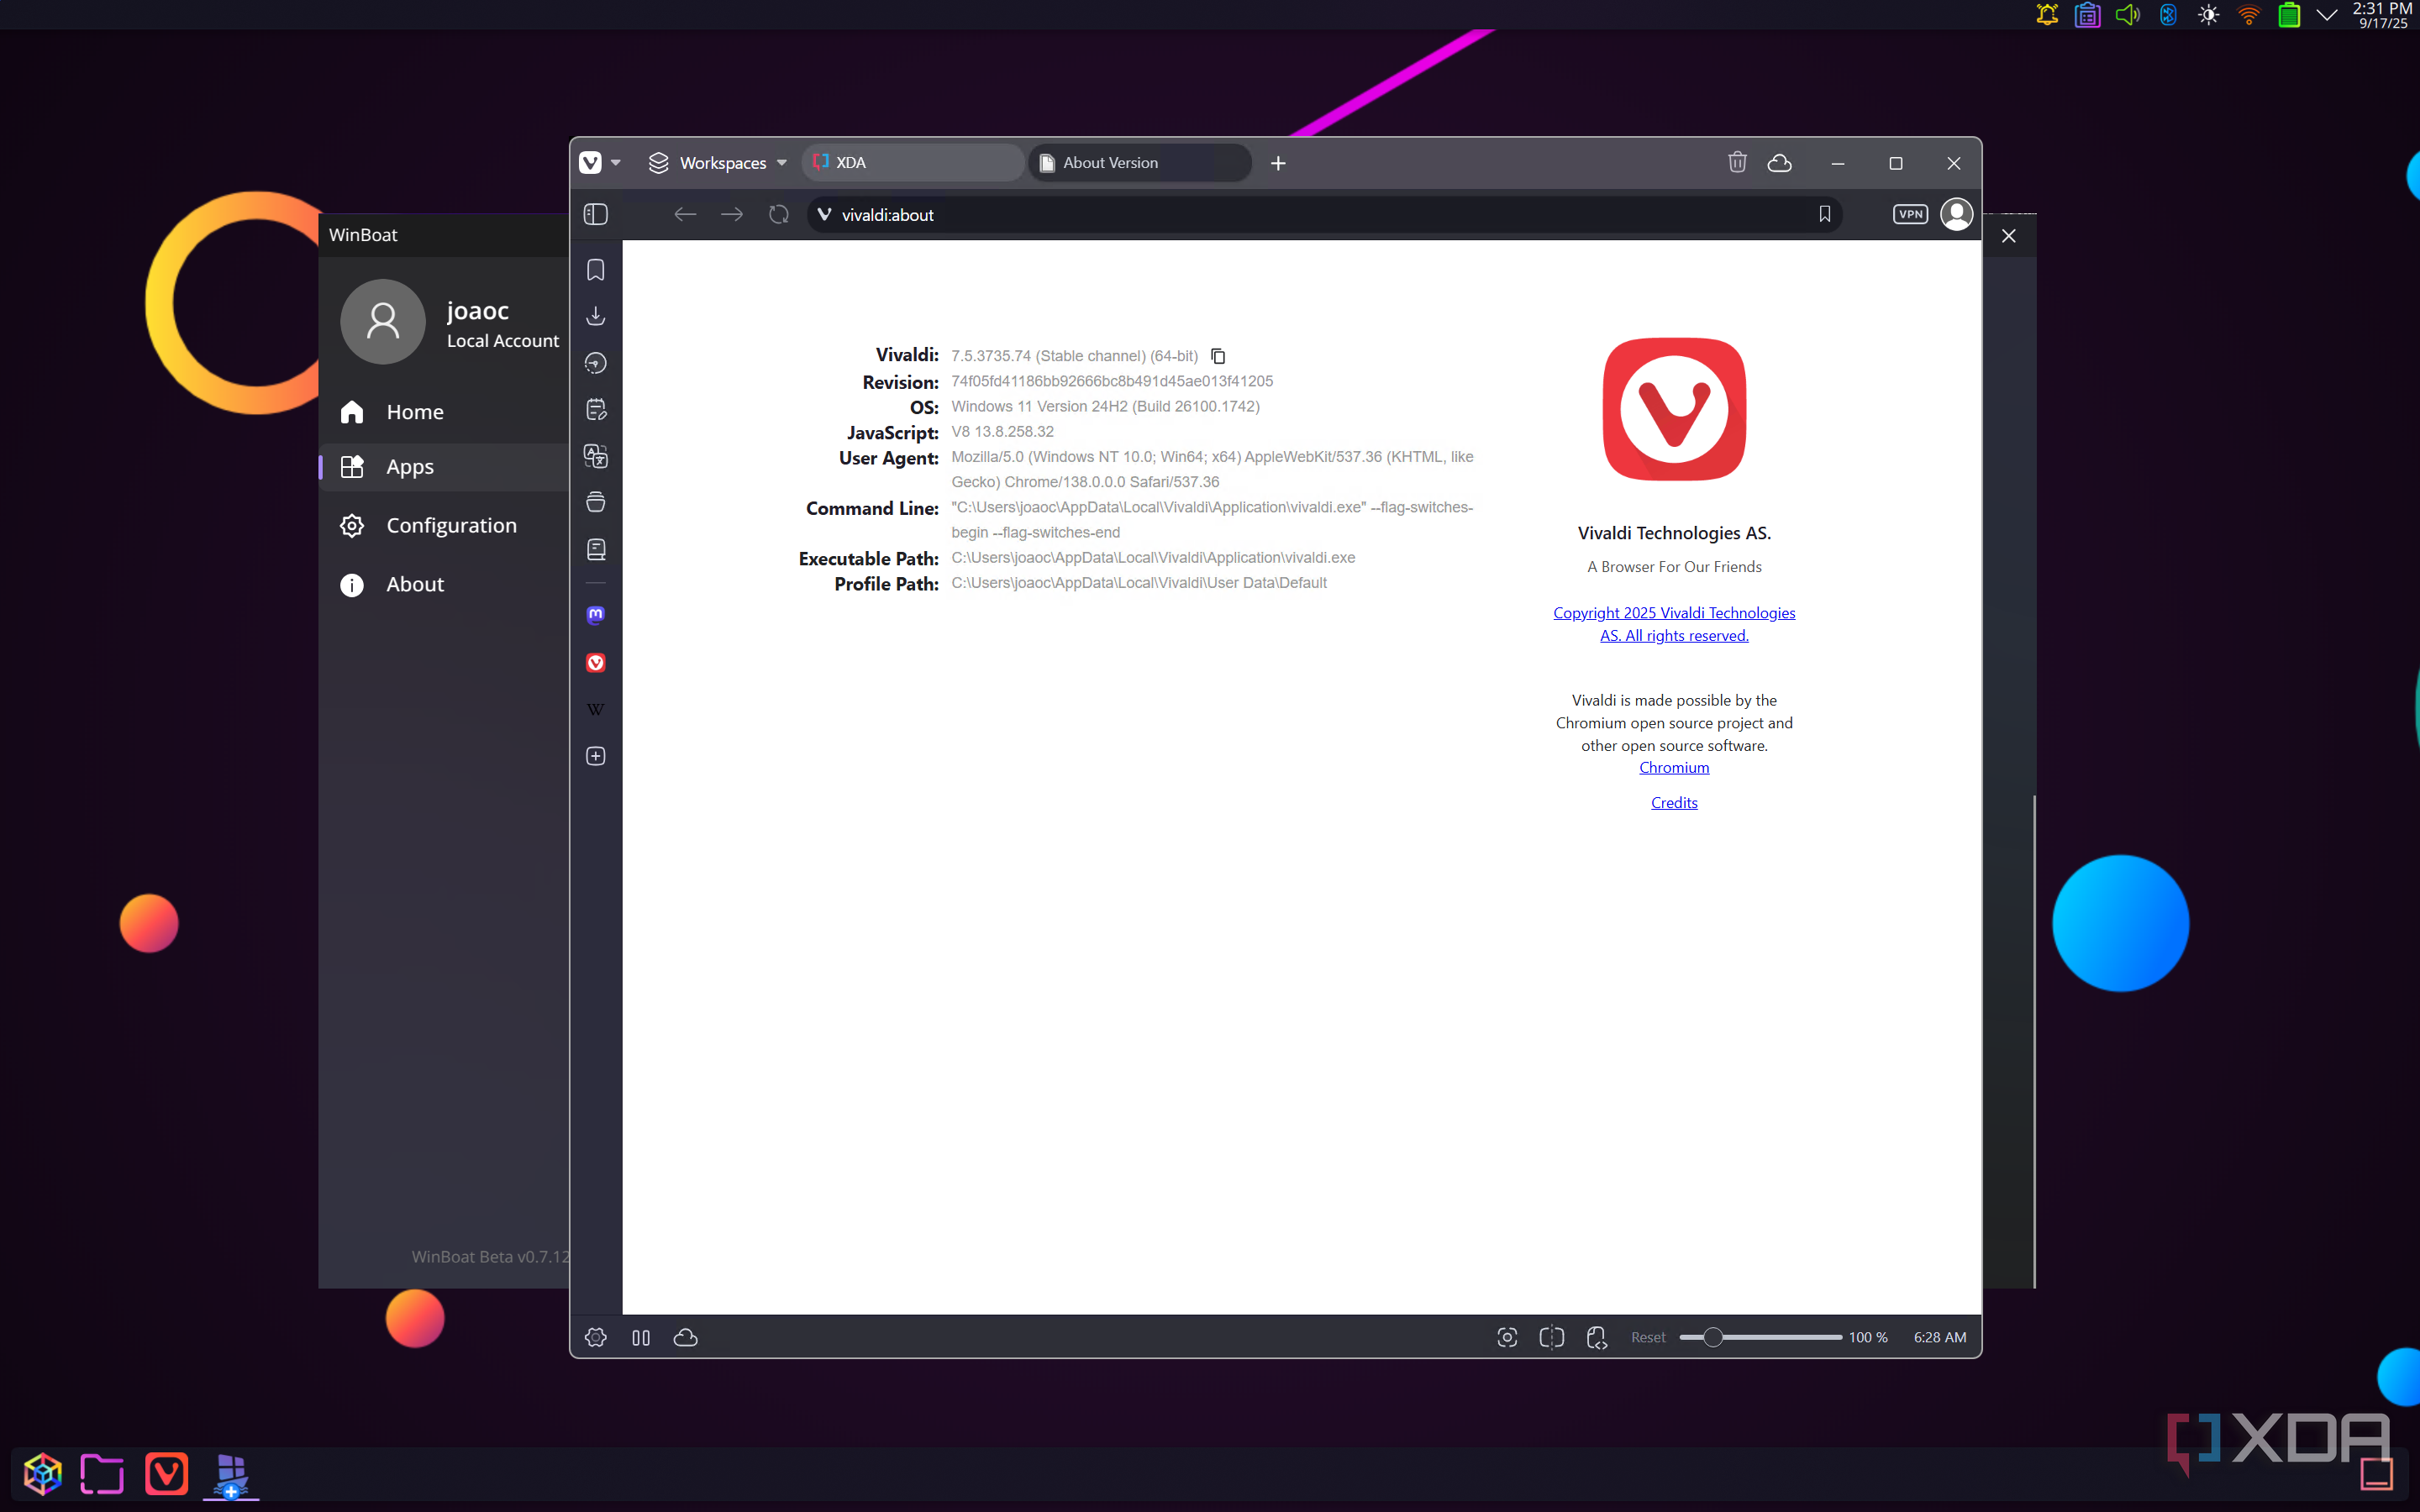The height and width of the screenshot is (1512, 2420).
Task: Open the user profile avatar menu
Action: [x=1956, y=214]
